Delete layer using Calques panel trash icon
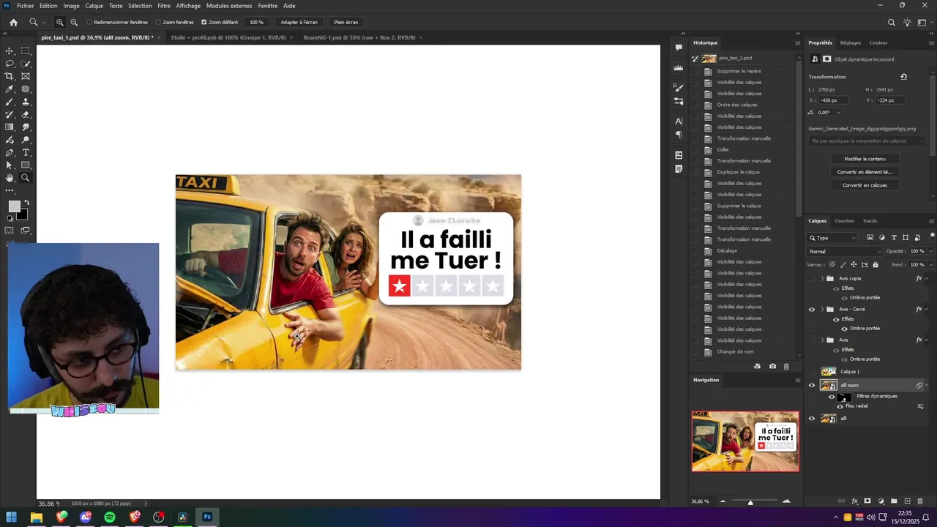This screenshot has height=527, width=937. pyautogui.click(x=920, y=501)
